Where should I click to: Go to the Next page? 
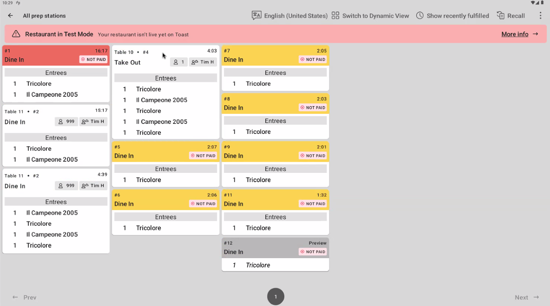tap(526, 297)
